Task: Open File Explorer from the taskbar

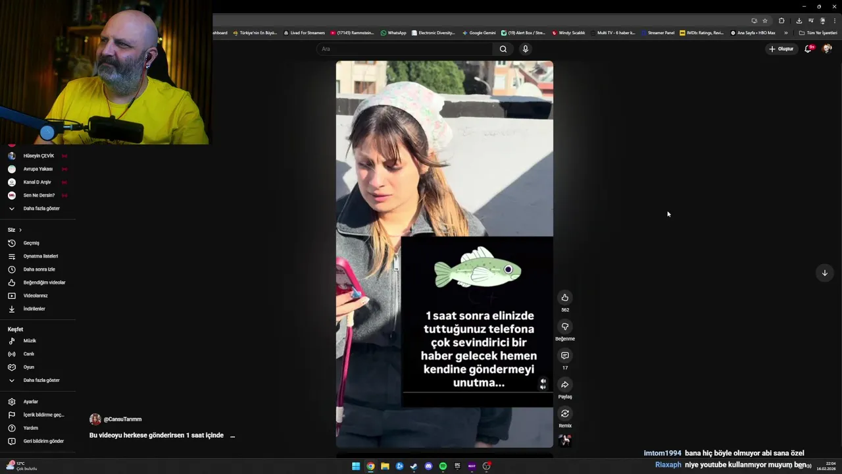Action: (x=385, y=466)
